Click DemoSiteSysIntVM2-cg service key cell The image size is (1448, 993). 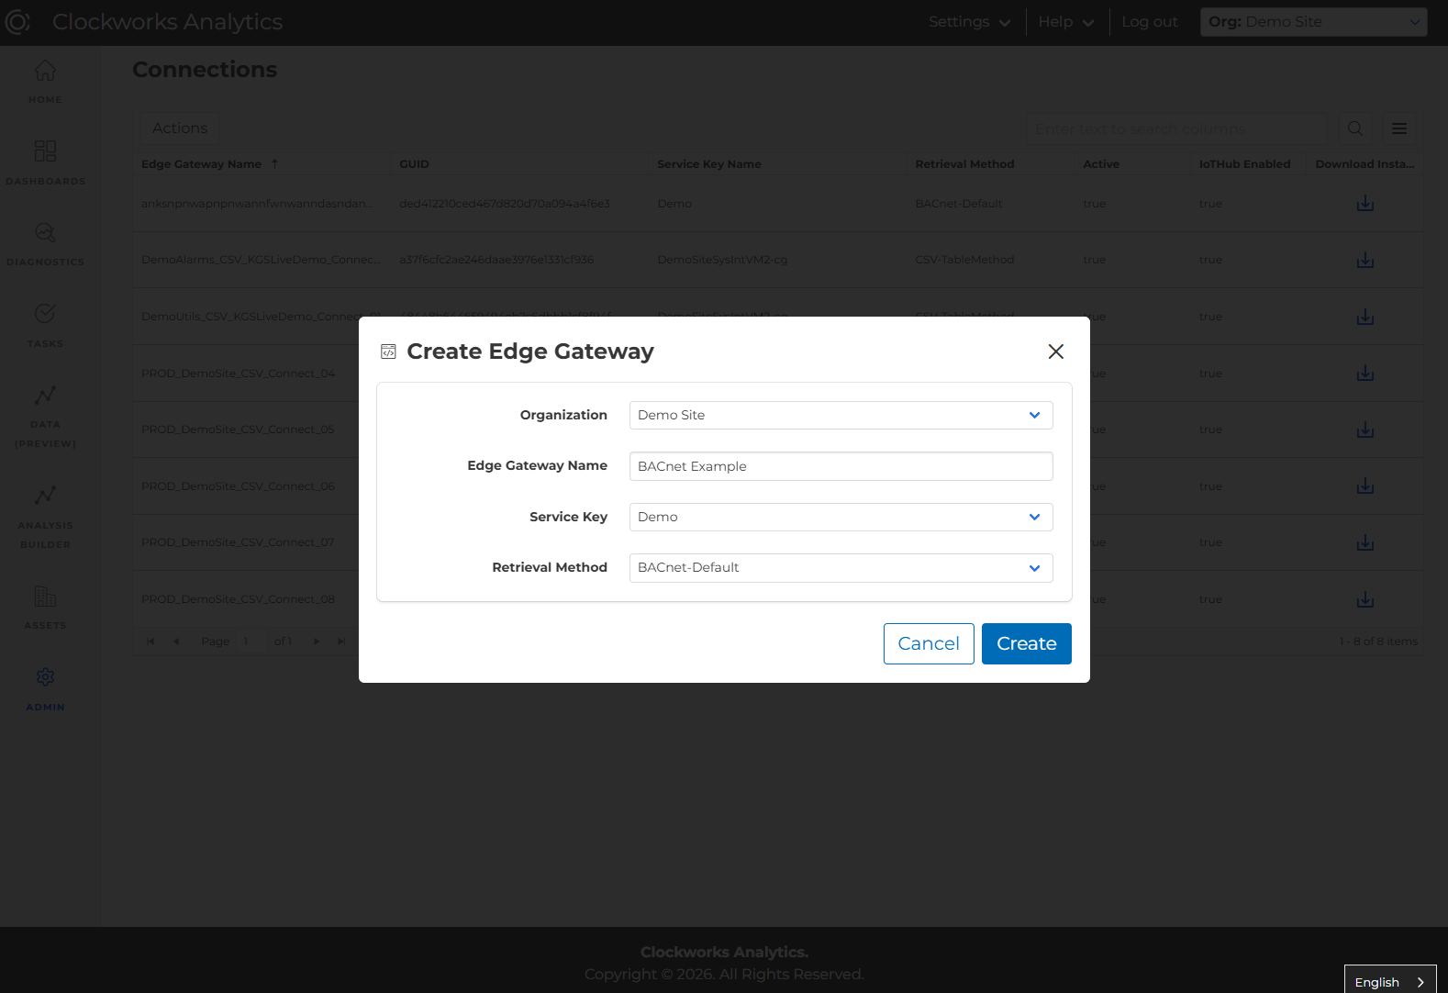pos(722,260)
